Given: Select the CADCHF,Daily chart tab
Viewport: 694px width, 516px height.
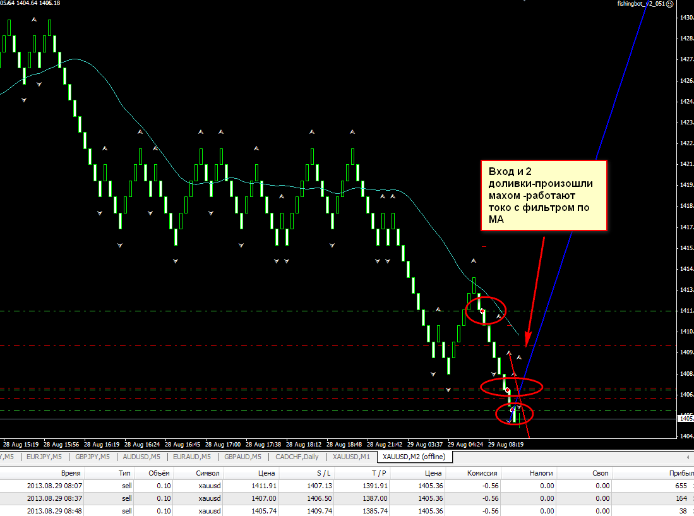Looking at the screenshot, I should click(297, 457).
